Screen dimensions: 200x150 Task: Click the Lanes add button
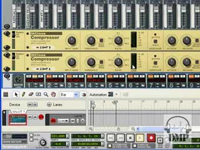point(49,105)
